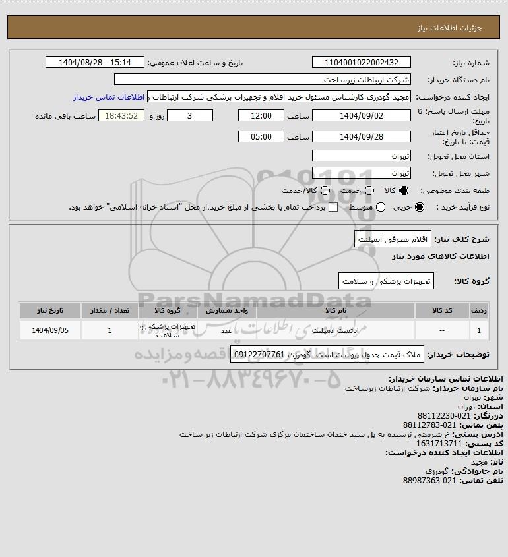This screenshot has width=508, height=557.
Task: Click the announcement date field 1404/08/28
Action: point(95,62)
